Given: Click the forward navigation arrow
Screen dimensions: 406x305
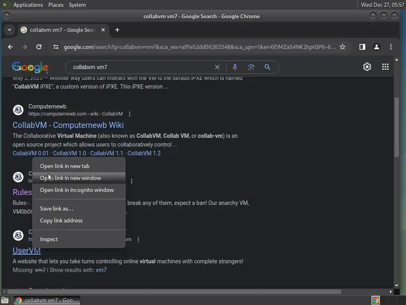Looking at the screenshot, I should (24, 47).
